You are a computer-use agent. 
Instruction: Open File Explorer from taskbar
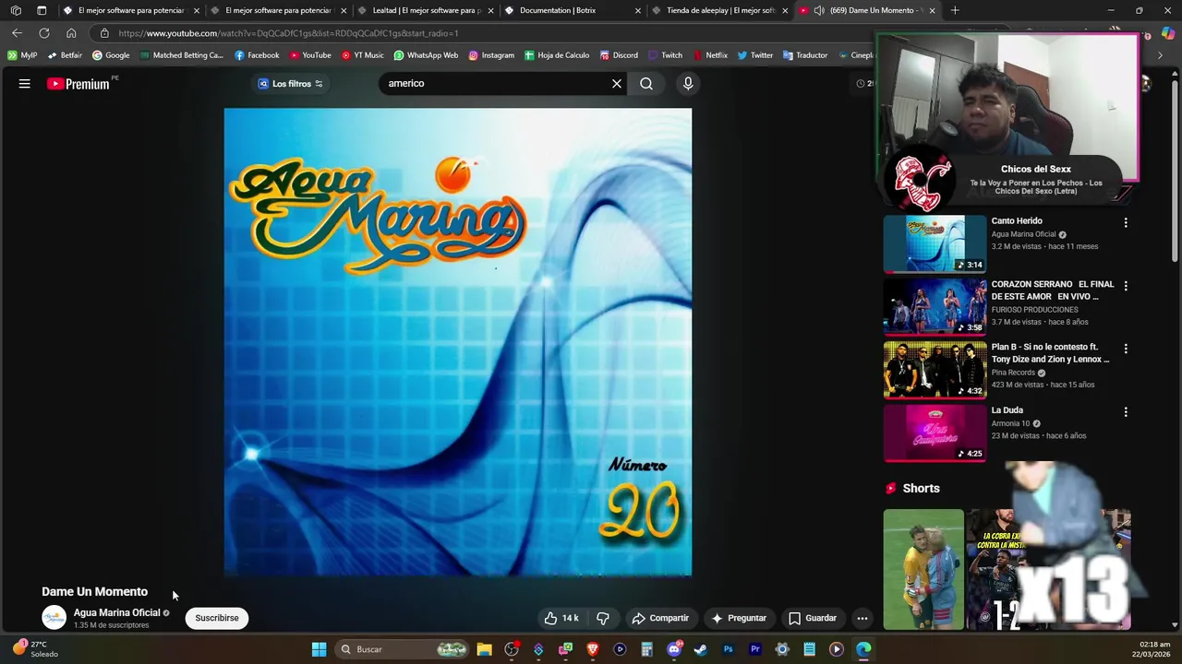[x=484, y=649]
